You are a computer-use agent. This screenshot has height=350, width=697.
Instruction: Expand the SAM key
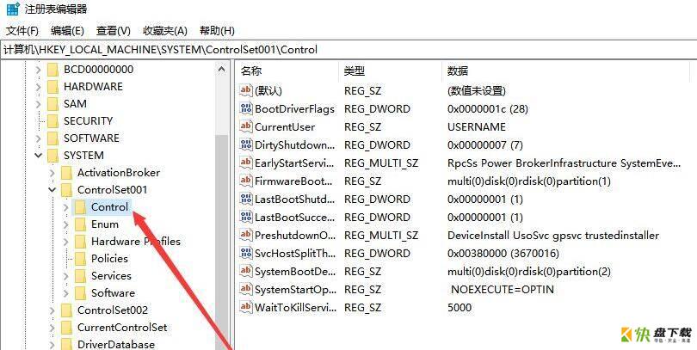(39, 104)
